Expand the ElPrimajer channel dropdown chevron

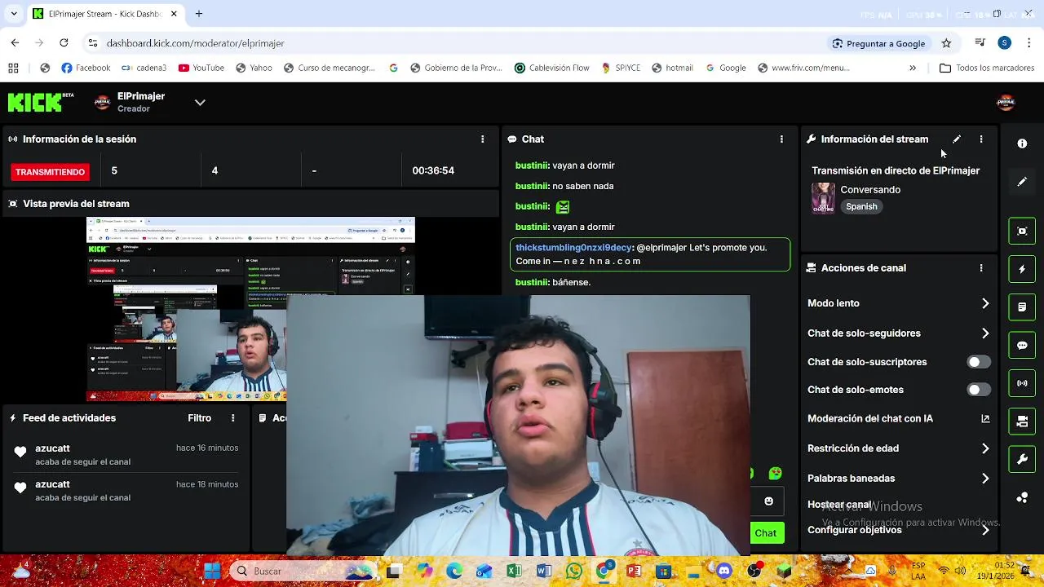[x=200, y=102]
